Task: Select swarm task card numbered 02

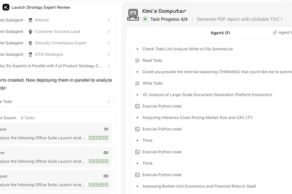Action: pyautogui.click(x=55, y=157)
